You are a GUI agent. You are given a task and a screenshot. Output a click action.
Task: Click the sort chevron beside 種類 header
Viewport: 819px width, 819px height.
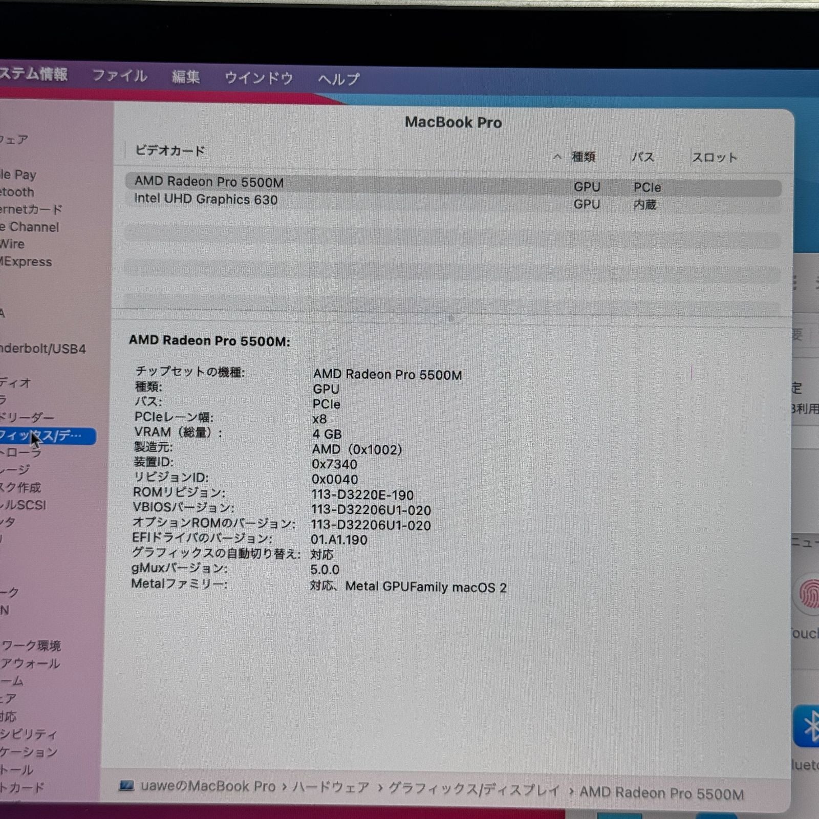click(x=557, y=157)
